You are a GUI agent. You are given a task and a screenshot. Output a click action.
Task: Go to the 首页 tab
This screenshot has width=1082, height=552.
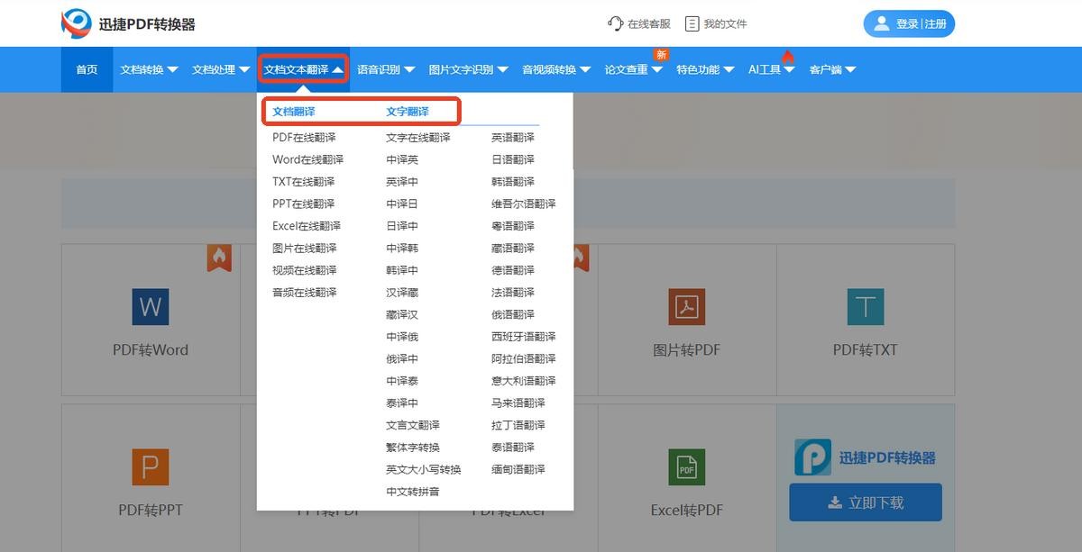click(x=87, y=69)
